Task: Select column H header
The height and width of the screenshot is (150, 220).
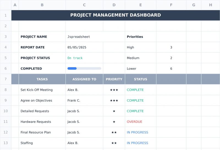Action: (x=211, y=5)
